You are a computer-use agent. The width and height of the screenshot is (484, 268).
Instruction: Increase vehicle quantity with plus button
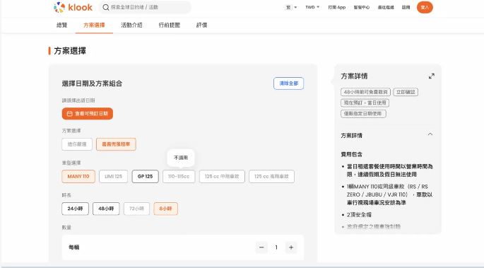[291, 247]
